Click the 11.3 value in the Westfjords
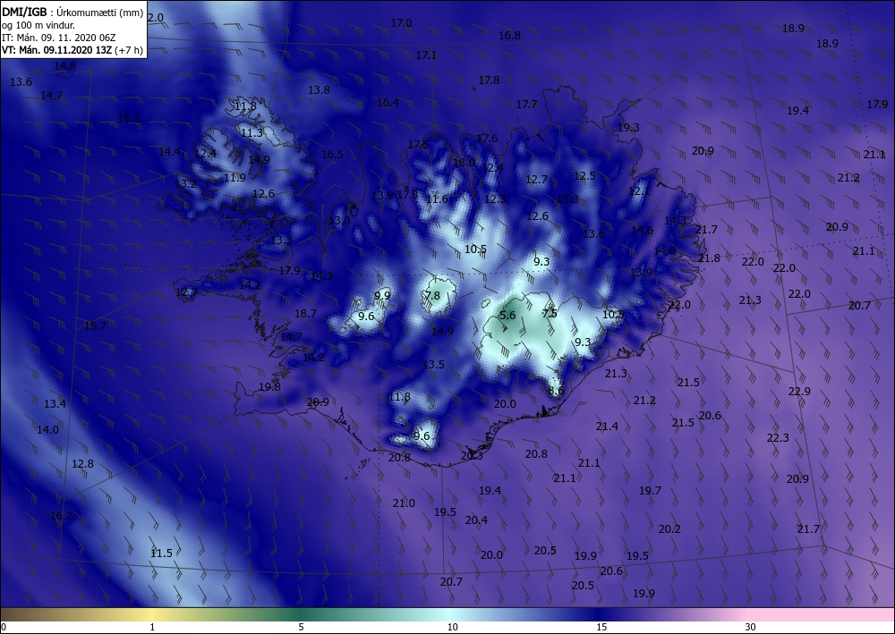The image size is (895, 634). [x=251, y=133]
